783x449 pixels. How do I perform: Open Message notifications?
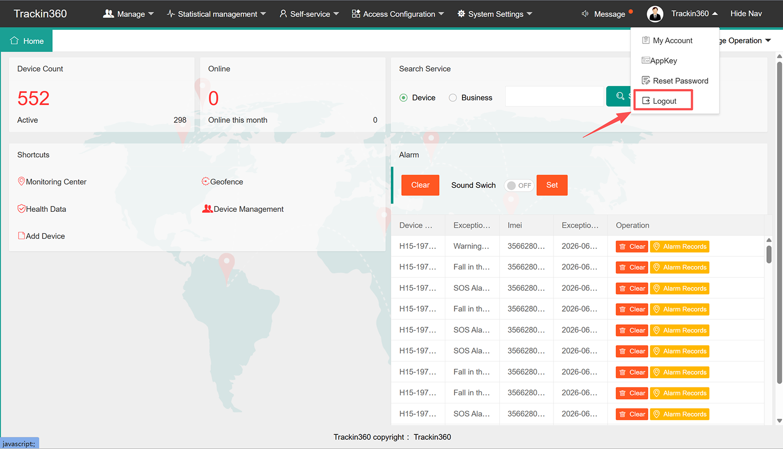click(609, 14)
